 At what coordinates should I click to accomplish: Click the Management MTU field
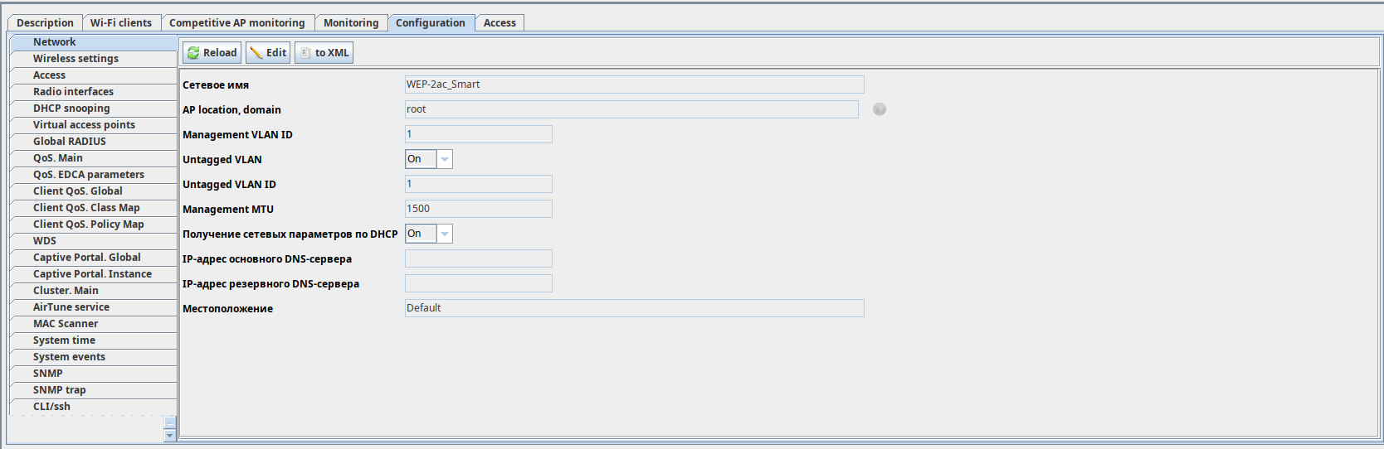(478, 209)
